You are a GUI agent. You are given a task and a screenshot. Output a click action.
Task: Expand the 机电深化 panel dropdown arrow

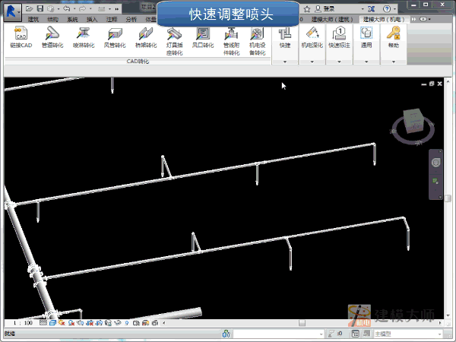tap(312, 62)
